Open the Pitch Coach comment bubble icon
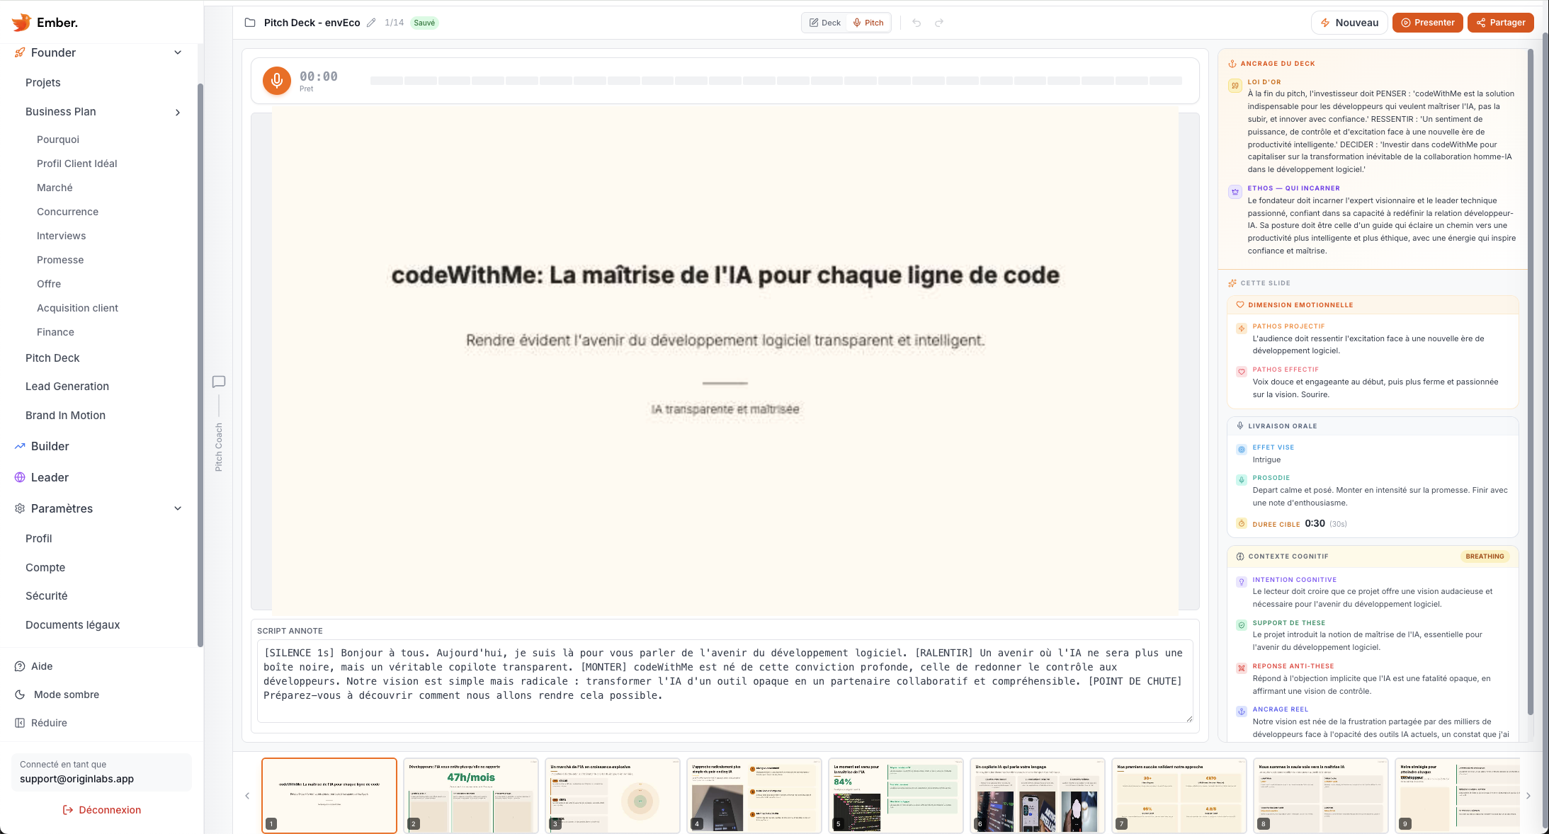The width and height of the screenshot is (1549, 834). [218, 382]
